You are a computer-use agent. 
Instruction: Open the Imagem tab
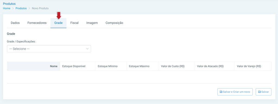click(92, 23)
